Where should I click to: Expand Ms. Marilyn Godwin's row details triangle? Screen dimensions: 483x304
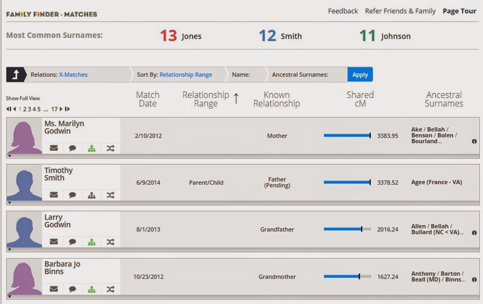pos(10,156)
